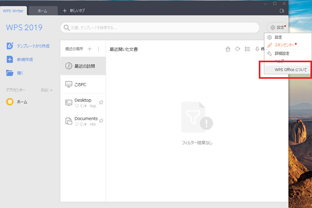312x208 pixels.
Task: Click the document and template search field
Action: click(x=159, y=28)
